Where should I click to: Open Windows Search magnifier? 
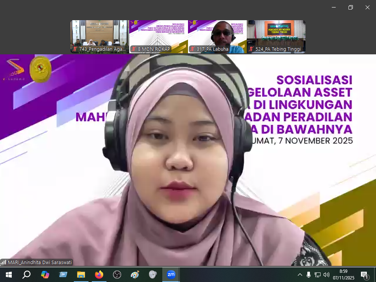pos(26,275)
